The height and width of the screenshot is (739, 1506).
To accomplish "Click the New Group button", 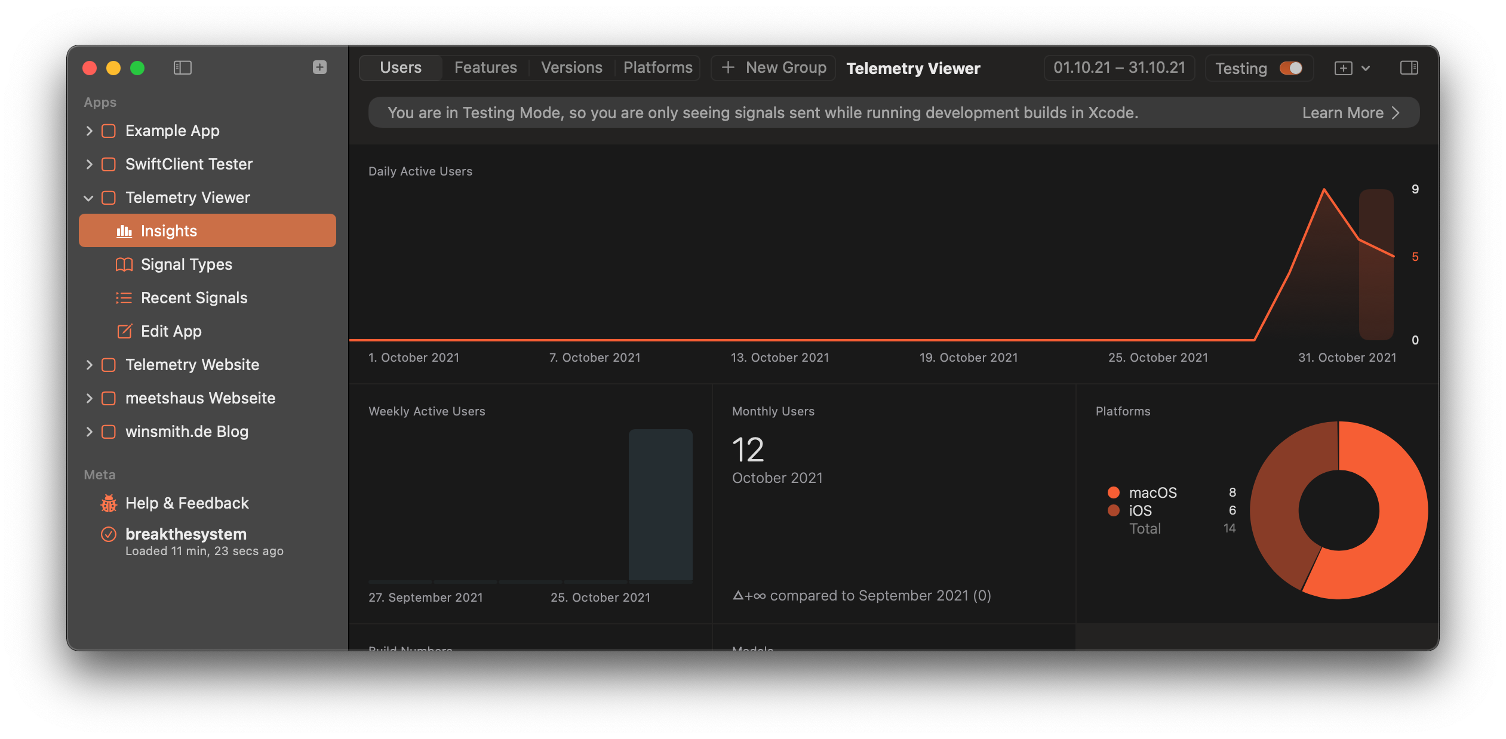I will (x=773, y=67).
